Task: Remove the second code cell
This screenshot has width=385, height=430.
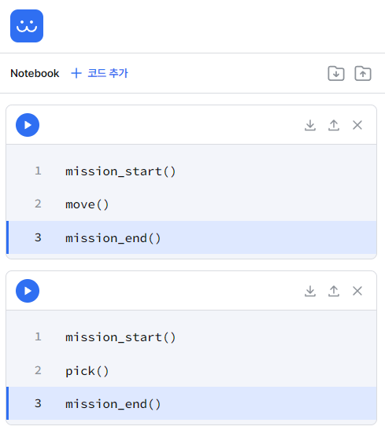Action: (357, 291)
